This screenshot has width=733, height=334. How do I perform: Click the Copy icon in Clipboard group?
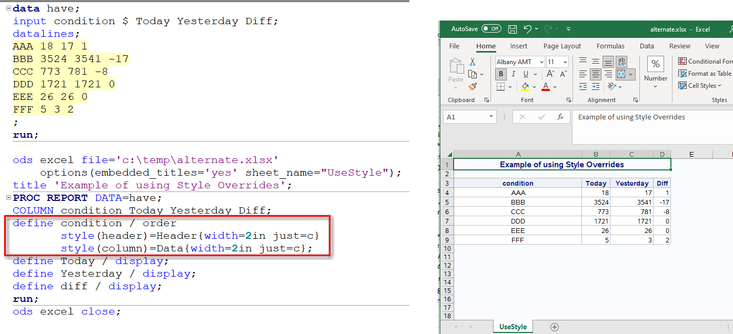[x=473, y=74]
